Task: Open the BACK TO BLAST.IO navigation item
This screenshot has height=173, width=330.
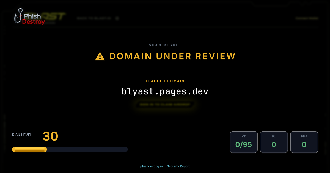Action: point(94,18)
